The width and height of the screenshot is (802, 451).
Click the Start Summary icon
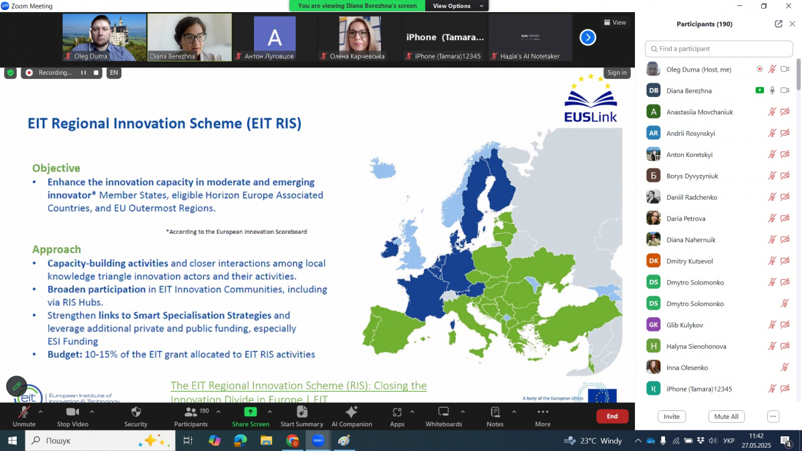pyautogui.click(x=301, y=412)
